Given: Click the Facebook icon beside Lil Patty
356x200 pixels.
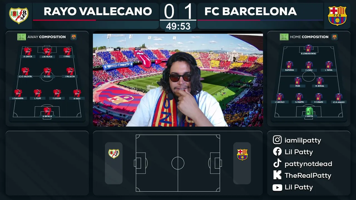Looking at the screenshot, I should click(277, 152).
